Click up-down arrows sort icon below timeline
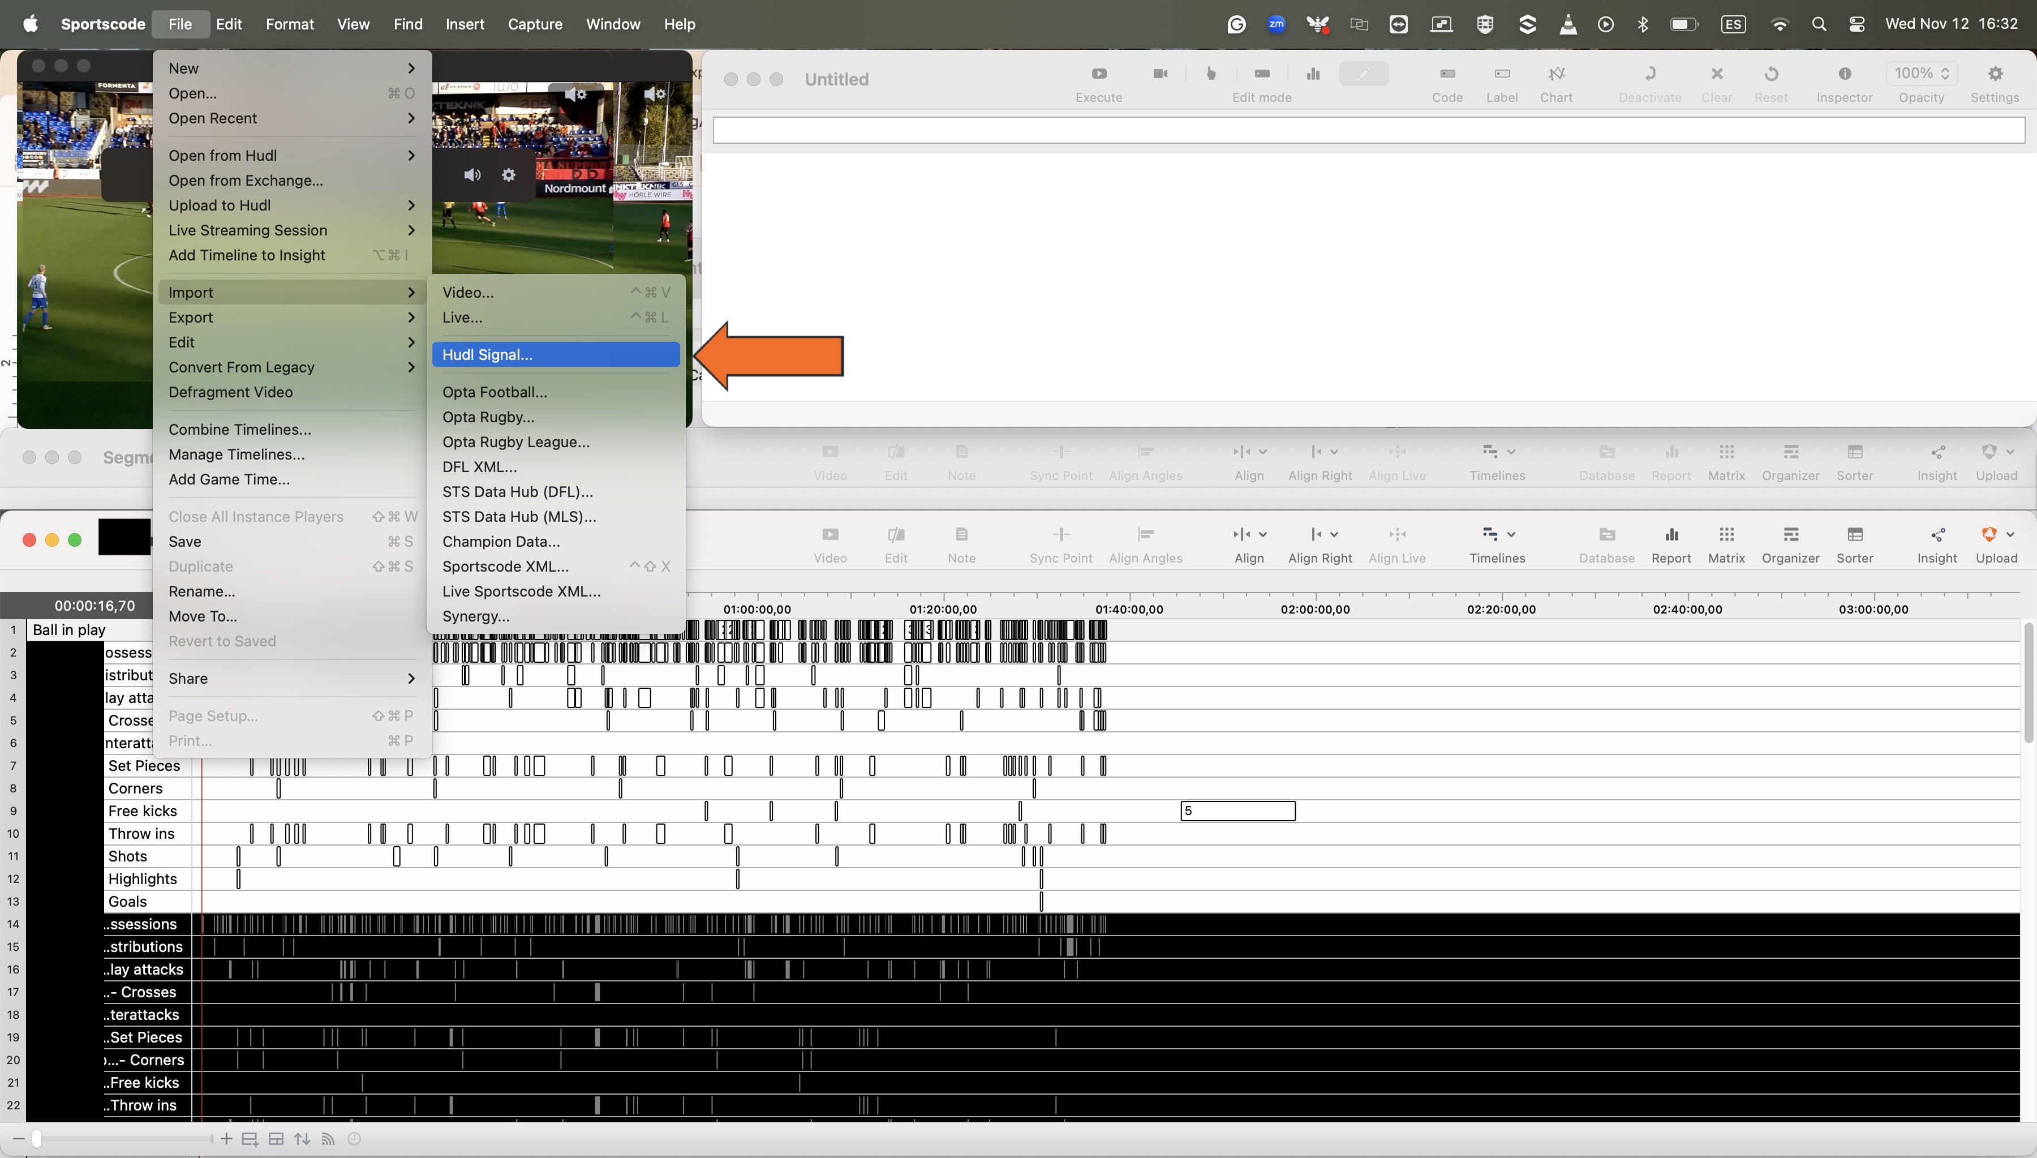The image size is (2037, 1158). (x=302, y=1139)
